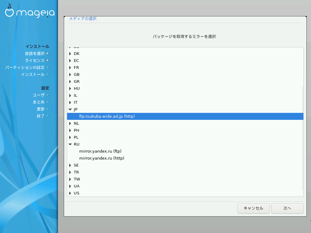311x233 pixels.
Task: Select the IT country label
Action: [76, 103]
